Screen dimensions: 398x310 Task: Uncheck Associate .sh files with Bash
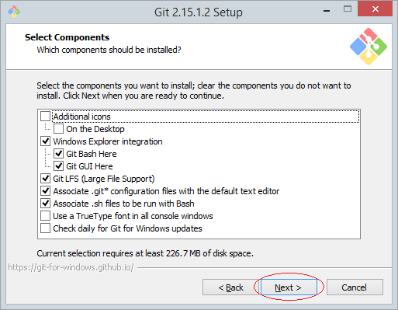(45, 204)
